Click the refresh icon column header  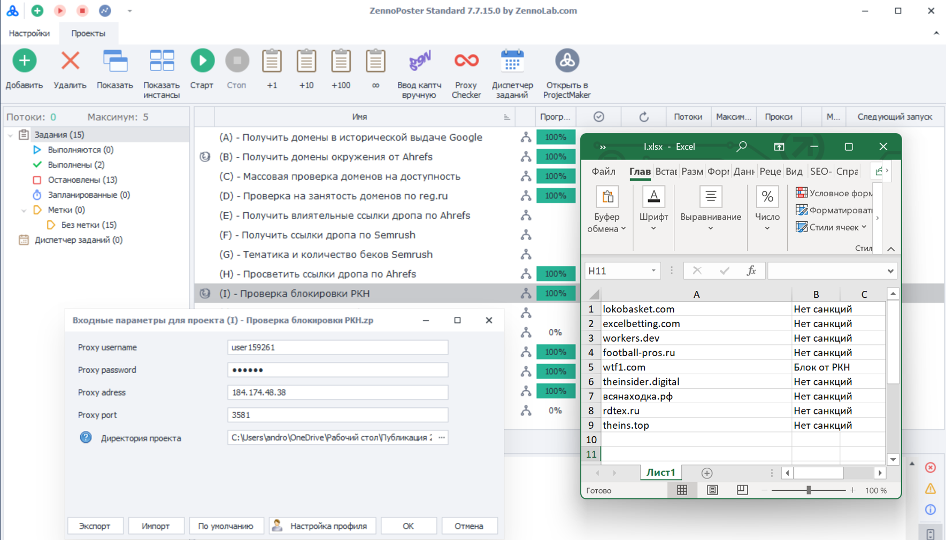644,117
